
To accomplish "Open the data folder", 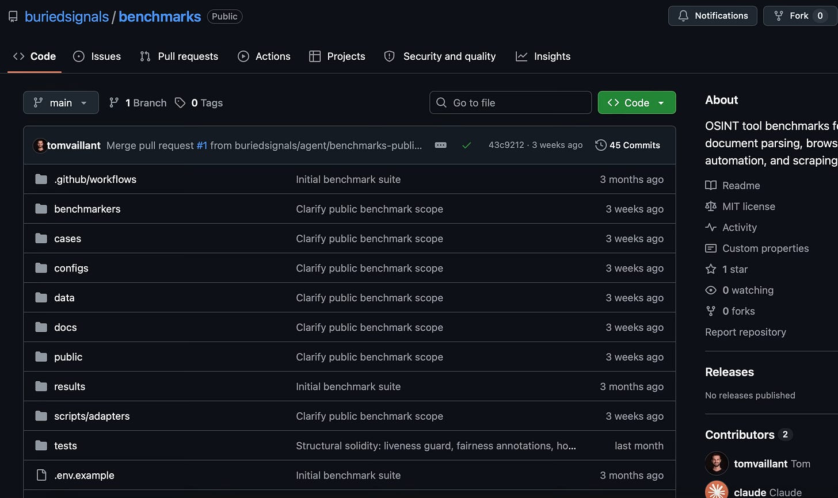I will point(64,298).
